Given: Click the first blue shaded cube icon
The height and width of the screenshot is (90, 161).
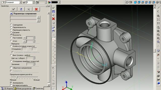Looking at the screenshot, I should pos(135,2).
